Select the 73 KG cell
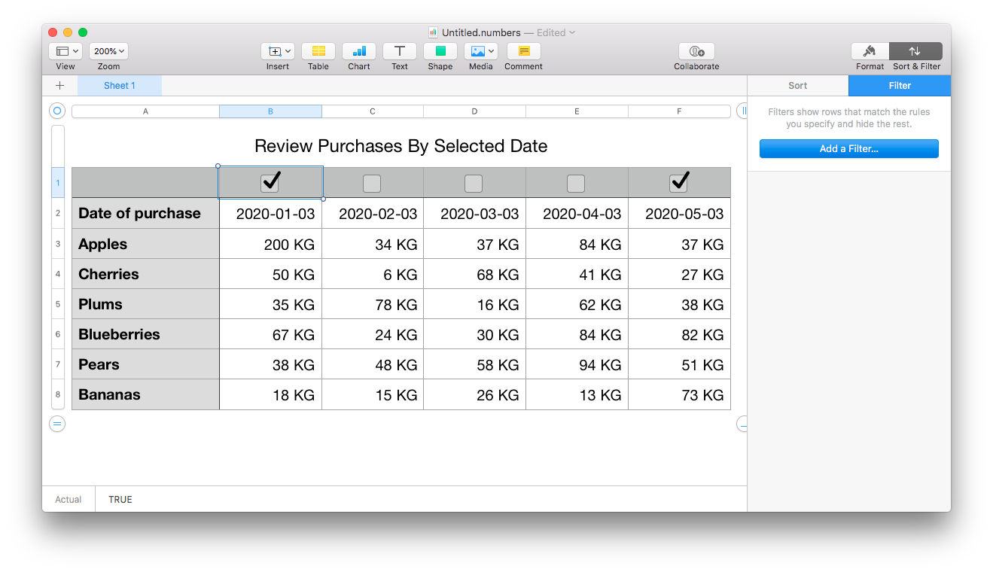993x572 pixels. (x=680, y=394)
